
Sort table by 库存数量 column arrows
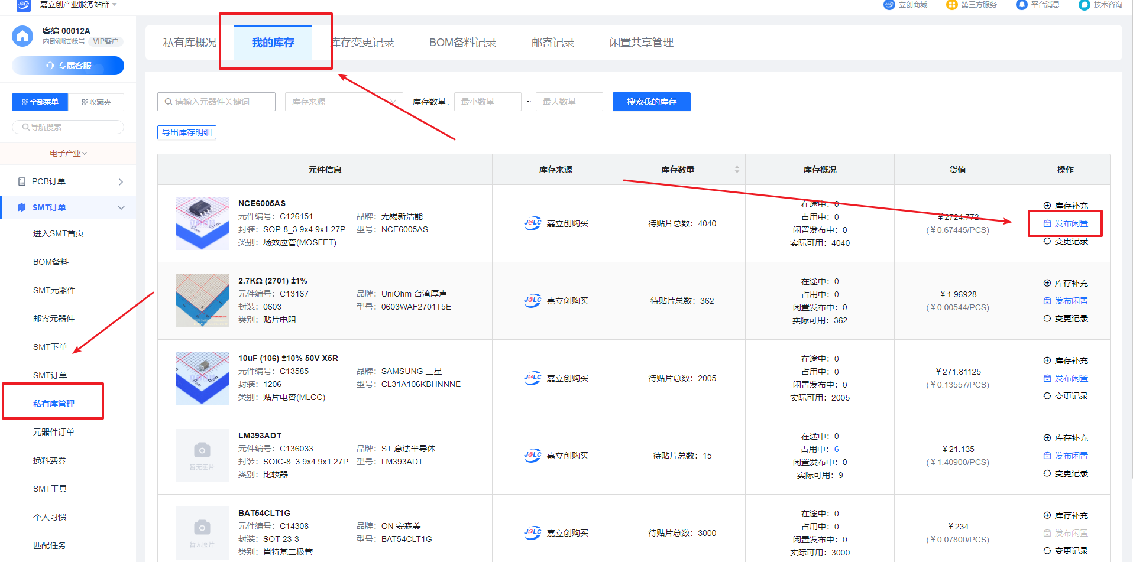tap(737, 170)
